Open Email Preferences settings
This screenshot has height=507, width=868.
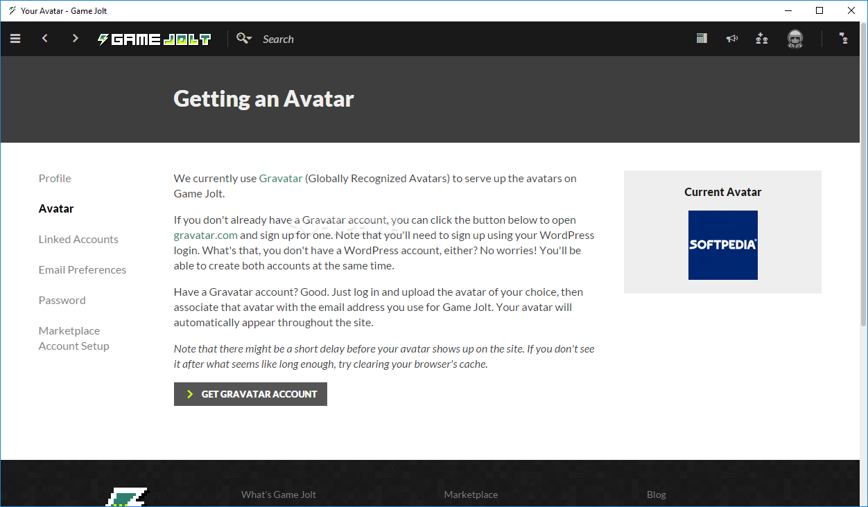[x=83, y=269]
